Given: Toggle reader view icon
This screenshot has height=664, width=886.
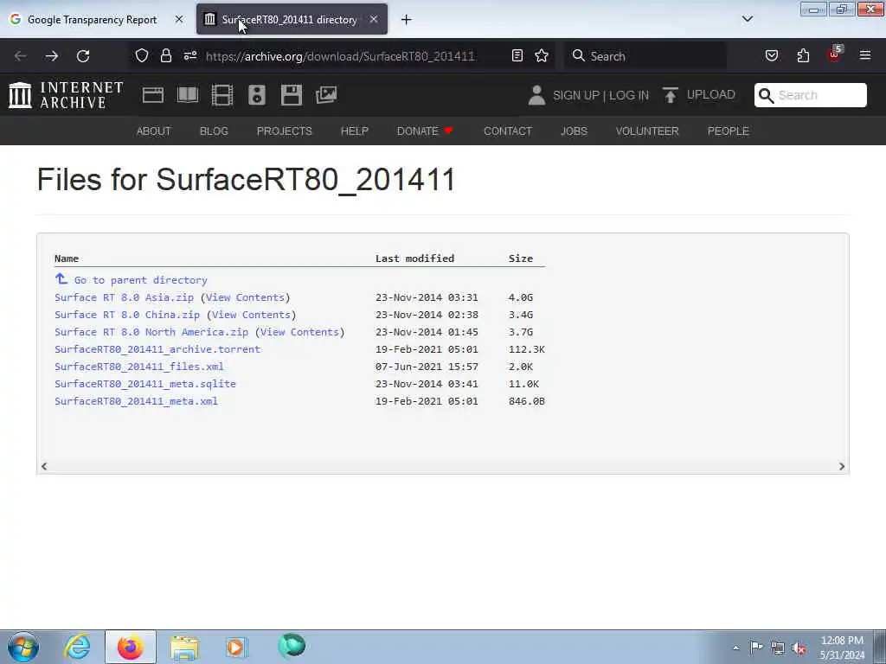Looking at the screenshot, I should tap(517, 55).
